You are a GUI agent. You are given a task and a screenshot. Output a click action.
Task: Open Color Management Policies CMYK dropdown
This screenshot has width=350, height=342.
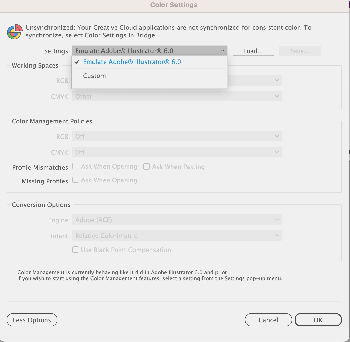click(x=177, y=152)
